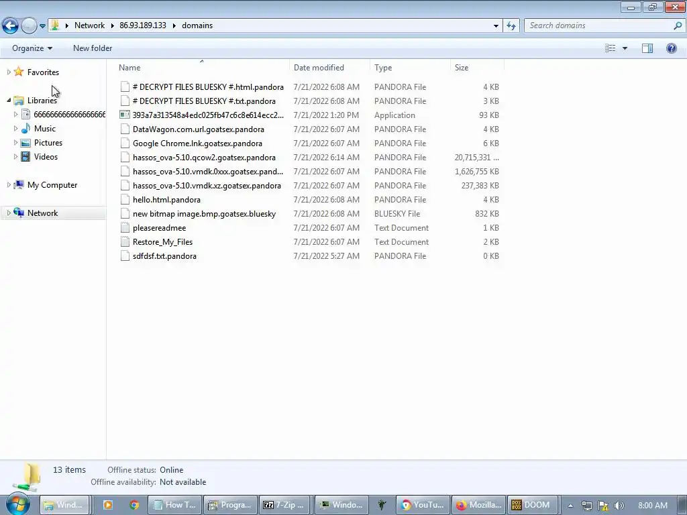Open the media player taskbar icon
687x515 pixels.
coord(107,505)
